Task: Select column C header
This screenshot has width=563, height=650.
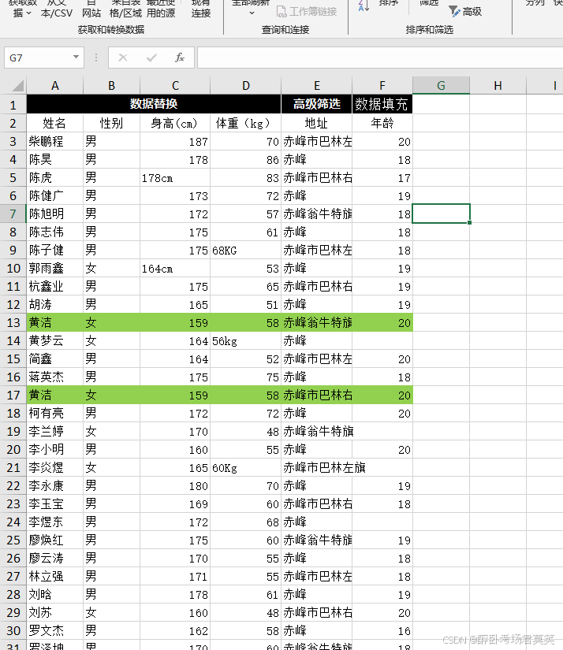Action: point(175,86)
